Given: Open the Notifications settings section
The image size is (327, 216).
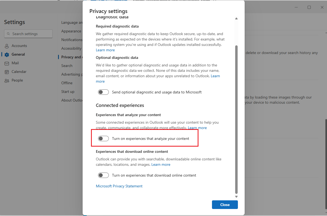Looking at the screenshot, I should 72,40.
